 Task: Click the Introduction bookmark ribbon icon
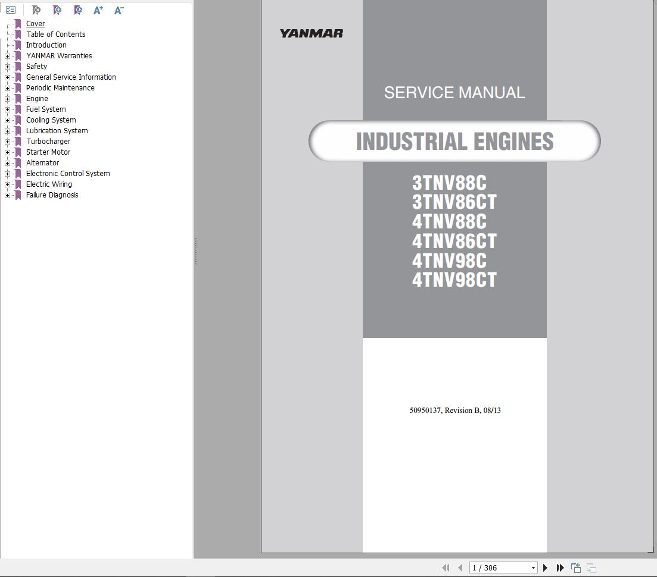coord(18,45)
